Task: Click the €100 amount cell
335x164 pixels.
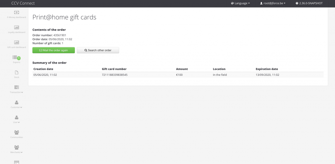Action: pos(179,75)
